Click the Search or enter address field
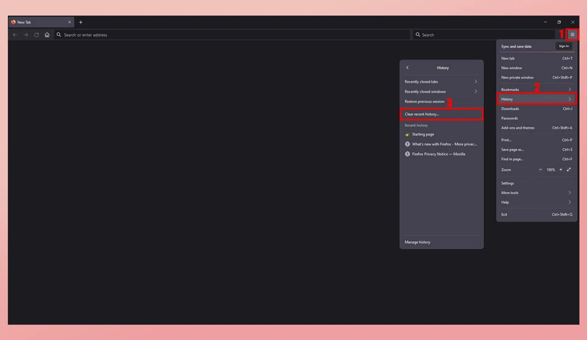This screenshot has width=587, height=340. tap(232, 35)
